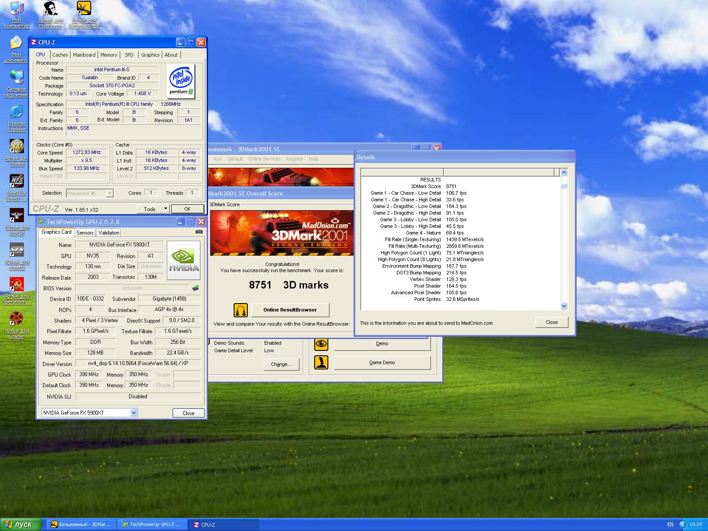The image size is (708, 531).
Task: Click the Details list scroll-up arrow
Action: [564, 172]
